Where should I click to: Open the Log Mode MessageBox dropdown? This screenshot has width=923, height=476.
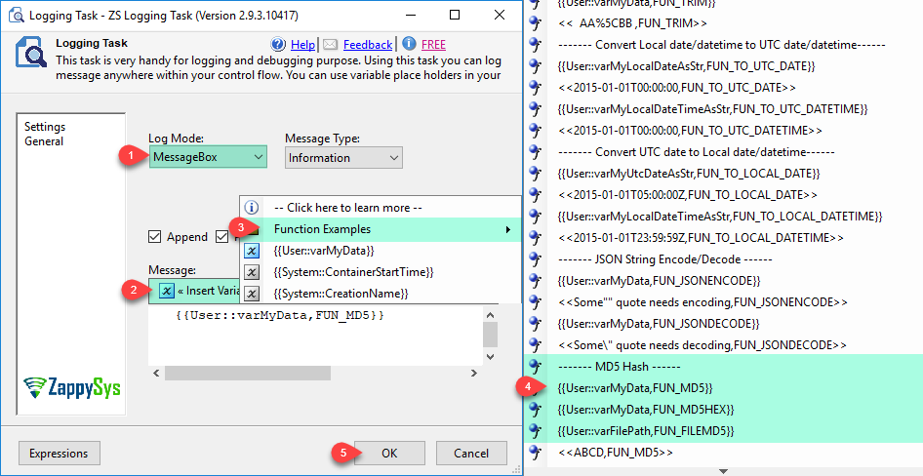(208, 157)
